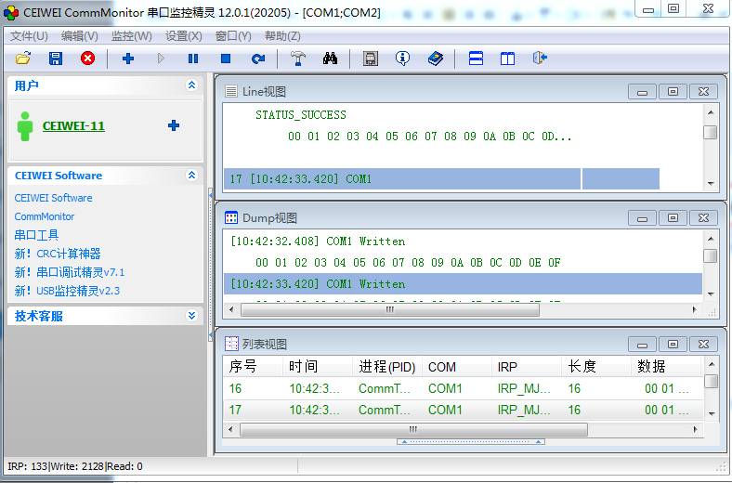
Task: Open the CEIWEI-11 user link
Action: tap(73, 126)
